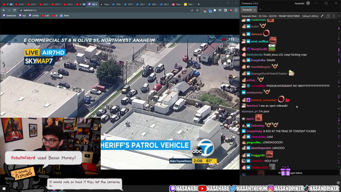341x192 pixels.
Task: Open the media controls icon
Action: (220, 10)
